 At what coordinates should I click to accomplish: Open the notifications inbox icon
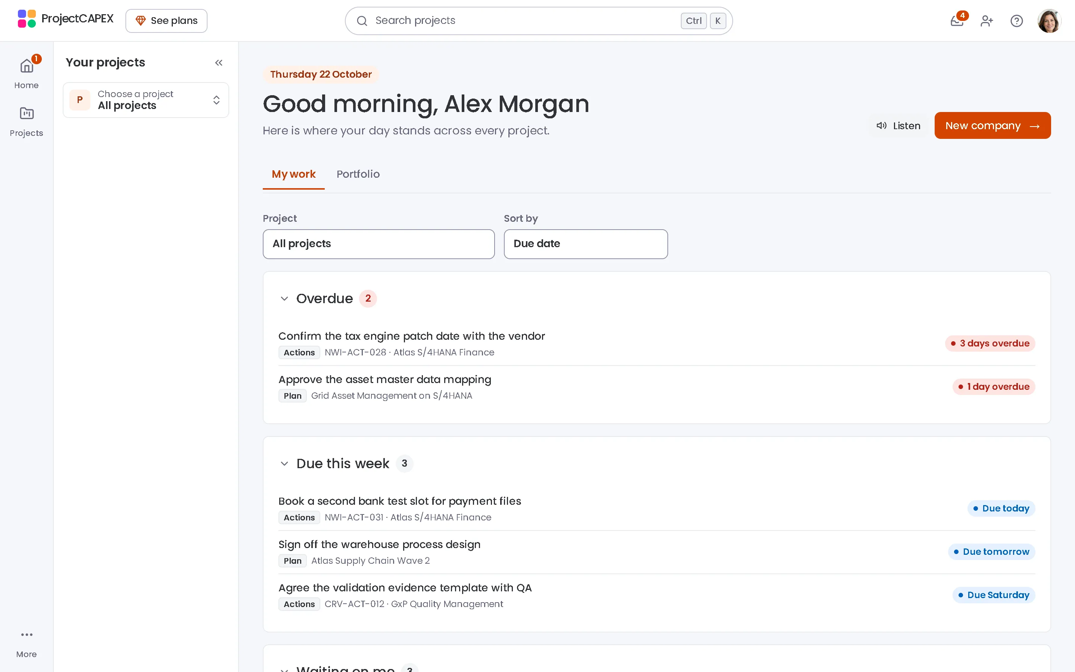(x=957, y=21)
